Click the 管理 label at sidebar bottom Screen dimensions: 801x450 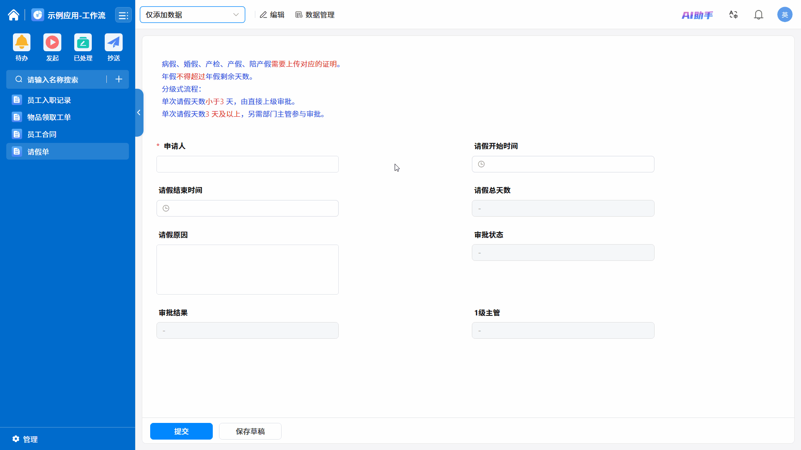tap(30, 439)
